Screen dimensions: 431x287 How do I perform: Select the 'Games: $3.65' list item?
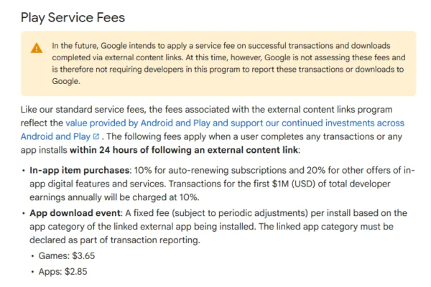(x=62, y=256)
